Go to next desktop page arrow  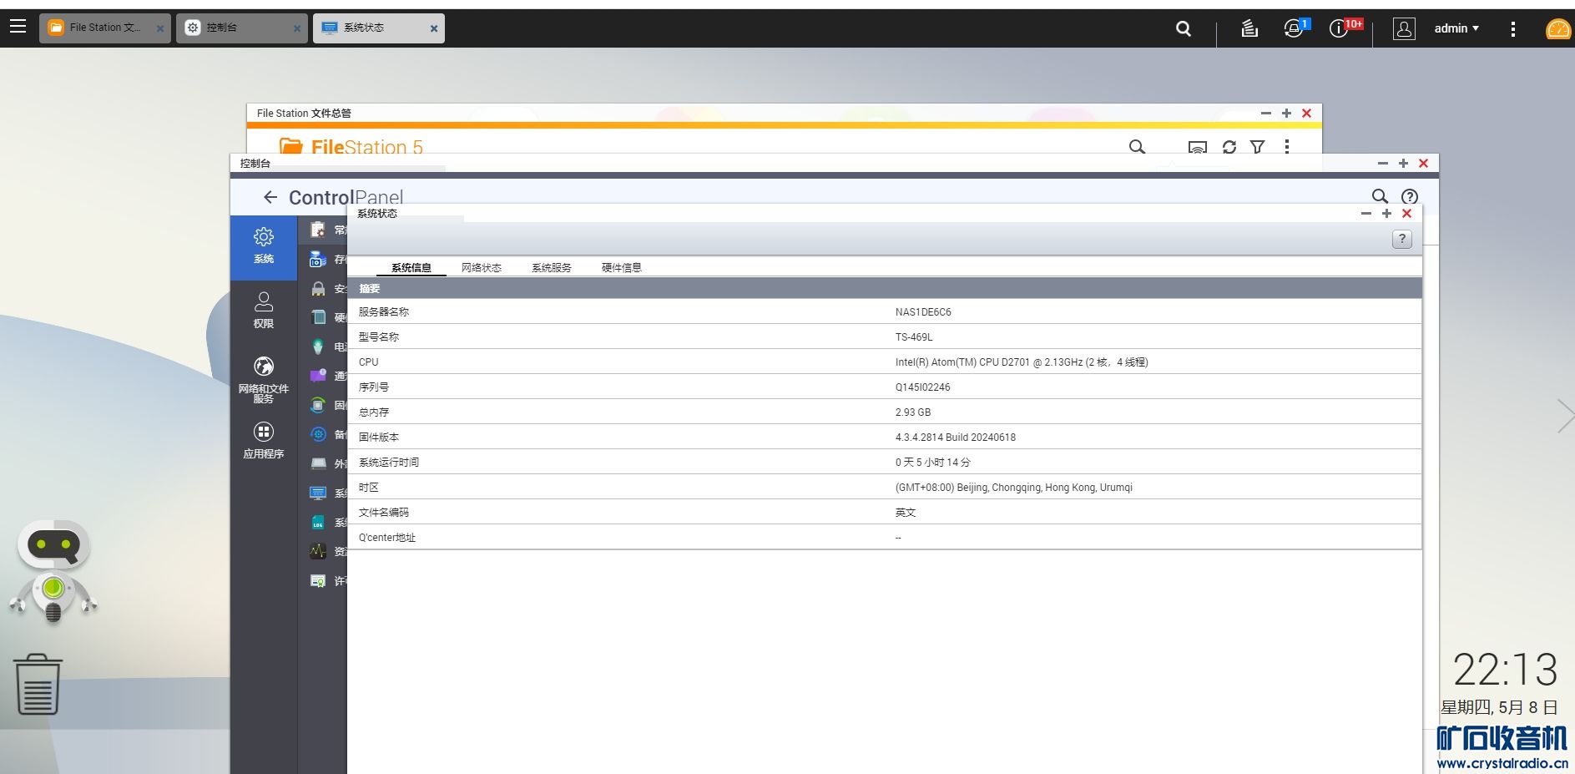(x=1564, y=416)
